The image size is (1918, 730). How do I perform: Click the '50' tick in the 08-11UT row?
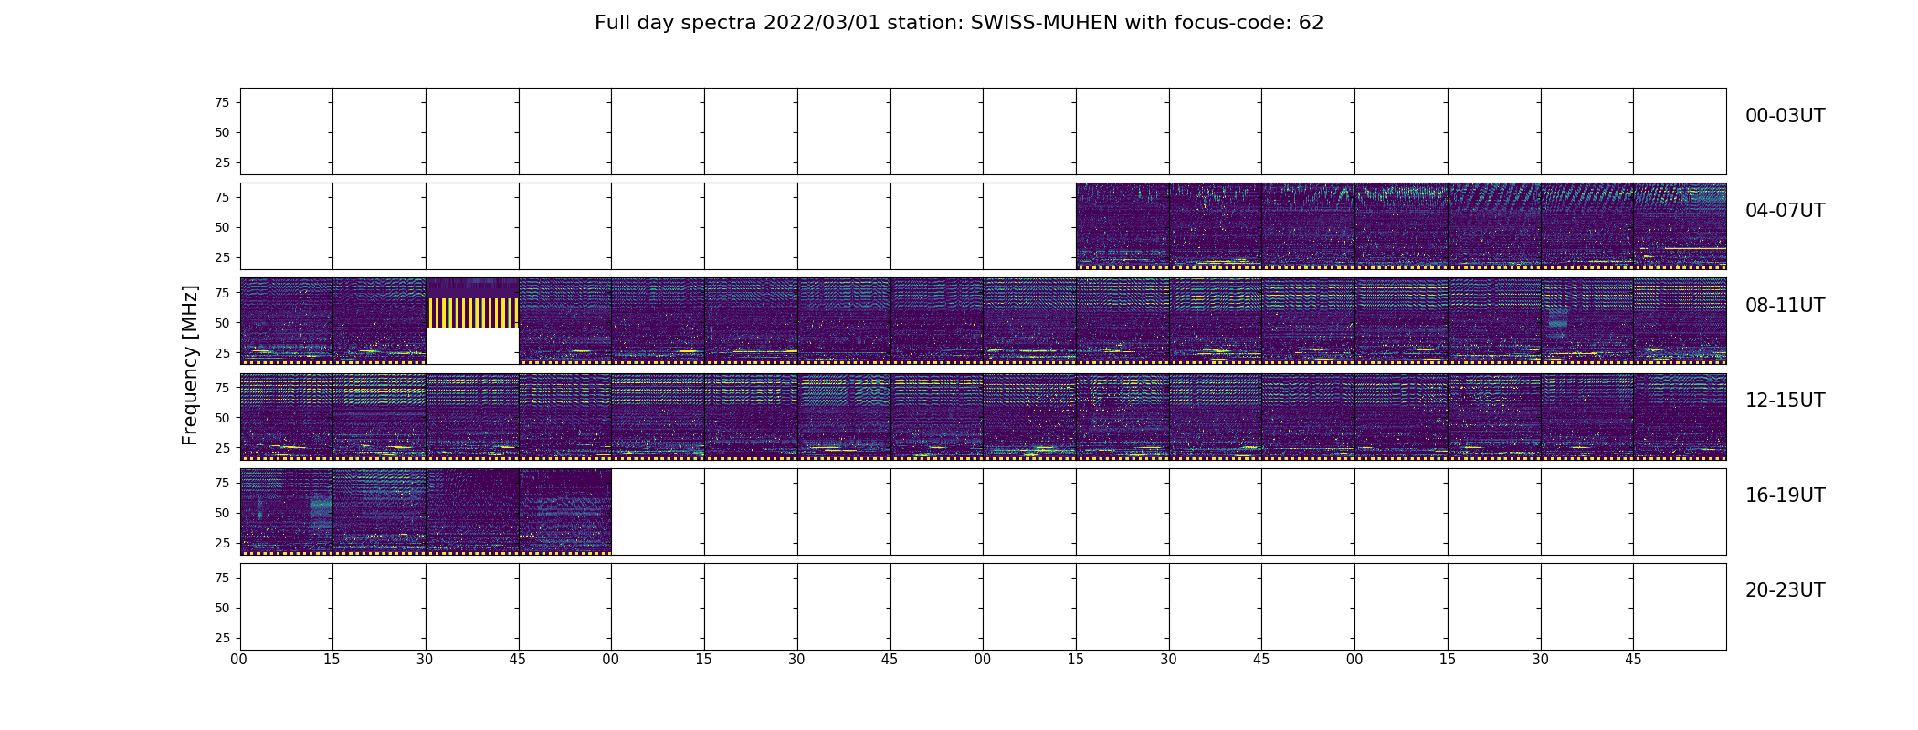222,322
